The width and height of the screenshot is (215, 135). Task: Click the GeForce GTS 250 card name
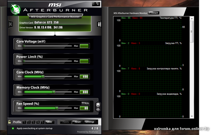click(46, 23)
